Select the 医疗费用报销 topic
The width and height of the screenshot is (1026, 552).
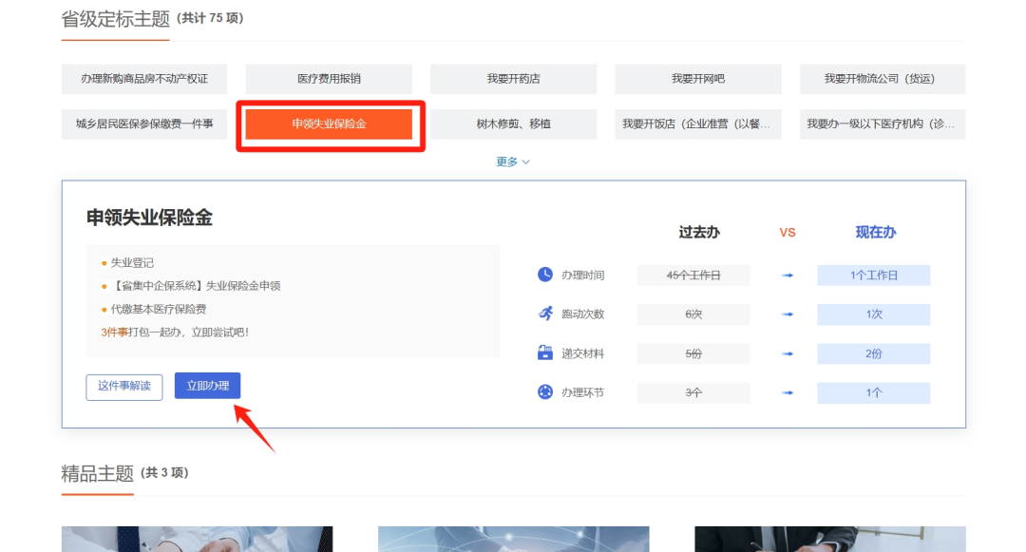[x=329, y=79]
